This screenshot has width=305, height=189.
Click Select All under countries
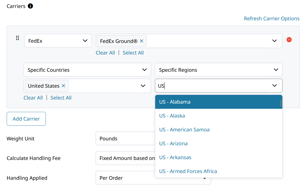tap(61, 98)
